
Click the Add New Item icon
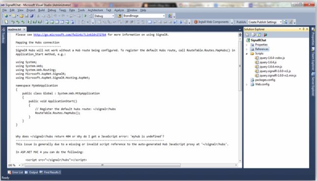(x=14, y=16)
